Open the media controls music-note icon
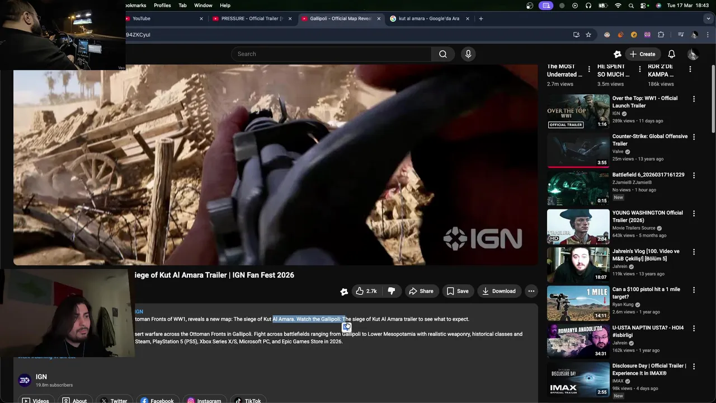 coord(681,35)
